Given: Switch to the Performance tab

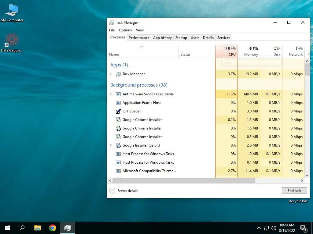Looking at the screenshot, I should [x=139, y=37].
